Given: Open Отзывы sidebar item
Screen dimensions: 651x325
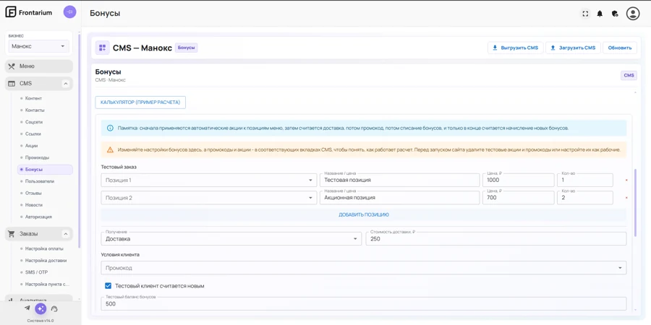Looking at the screenshot, I should tap(33, 193).
